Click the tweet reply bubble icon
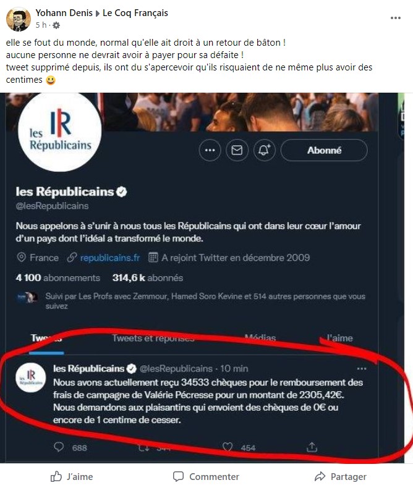413x488 pixels. (59, 447)
